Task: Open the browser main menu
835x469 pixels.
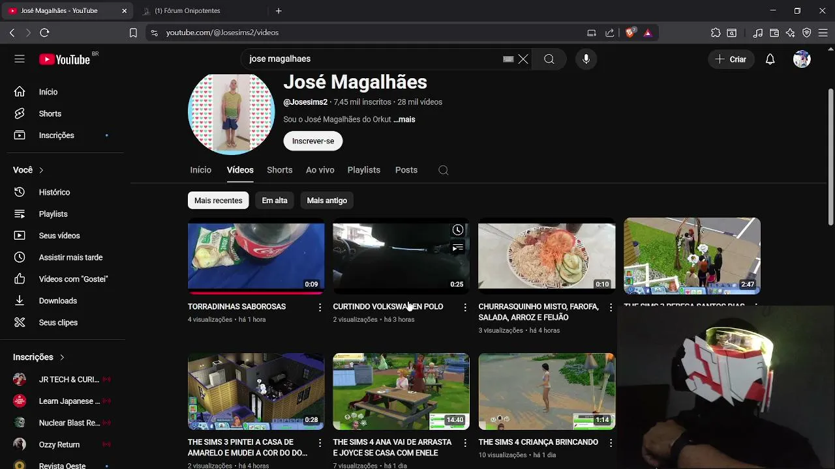Action: click(823, 33)
